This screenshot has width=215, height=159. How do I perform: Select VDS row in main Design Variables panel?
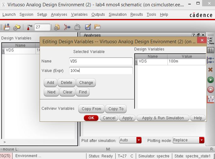click(21, 51)
